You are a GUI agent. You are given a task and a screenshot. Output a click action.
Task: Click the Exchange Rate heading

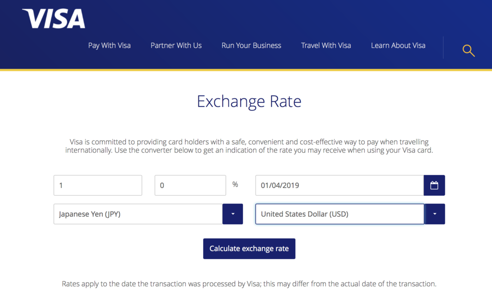click(249, 101)
